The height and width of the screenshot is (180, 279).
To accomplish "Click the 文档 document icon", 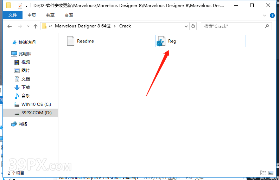I will tap(17, 79).
